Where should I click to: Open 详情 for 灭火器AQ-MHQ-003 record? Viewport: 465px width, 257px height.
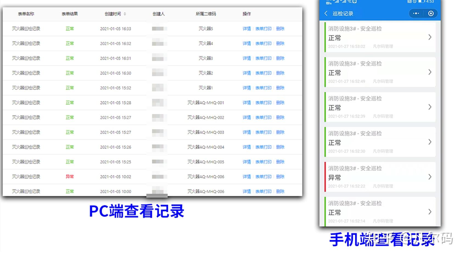coord(246,132)
